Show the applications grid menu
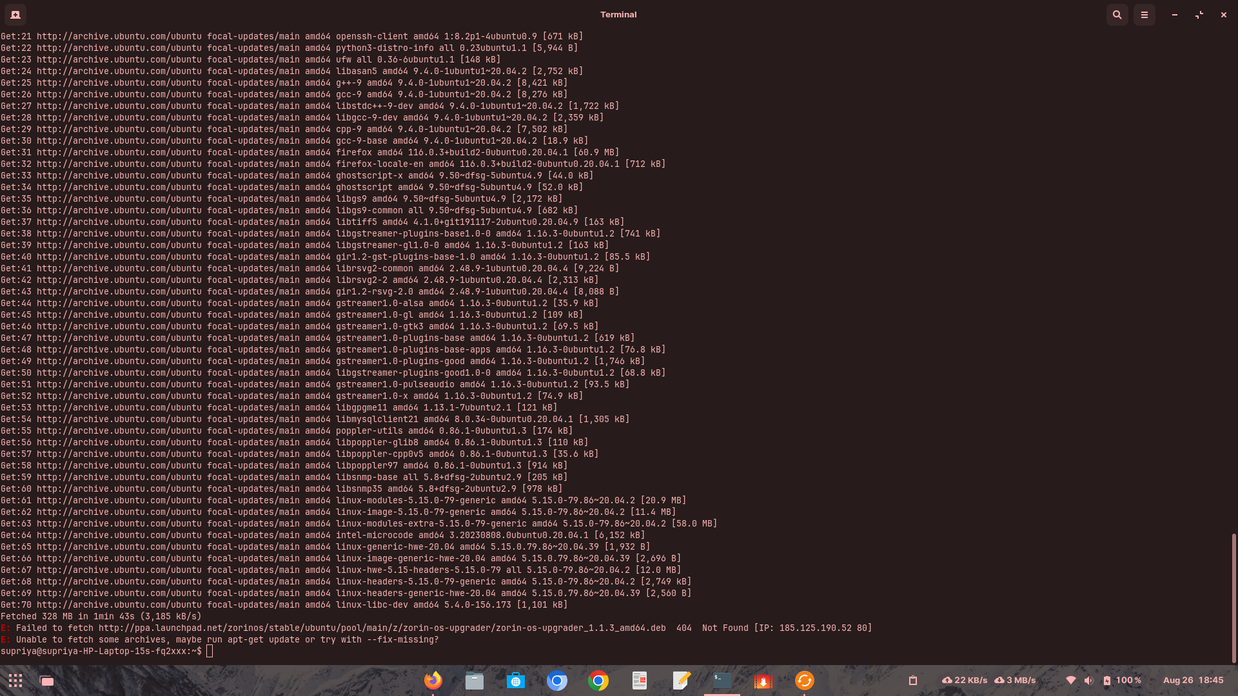This screenshot has height=696, width=1238. (x=15, y=681)
